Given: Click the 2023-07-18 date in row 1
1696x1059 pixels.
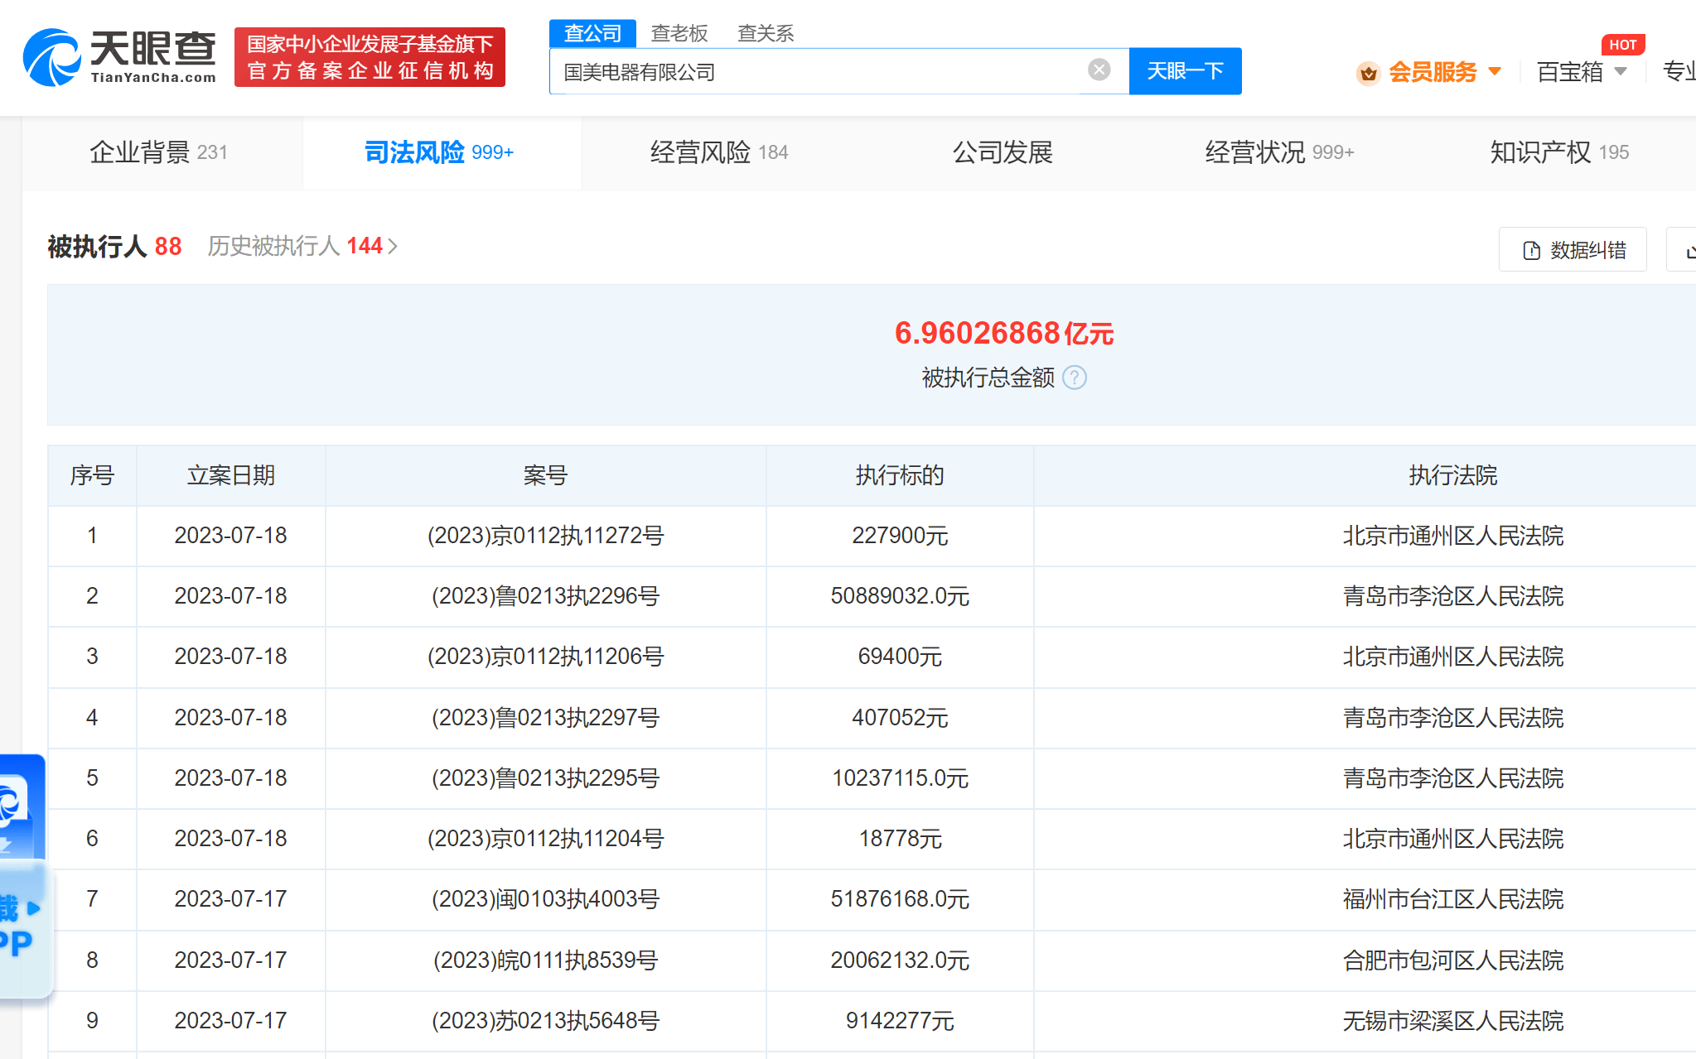Looking at the screenshot, I should [x=230, y=536].
